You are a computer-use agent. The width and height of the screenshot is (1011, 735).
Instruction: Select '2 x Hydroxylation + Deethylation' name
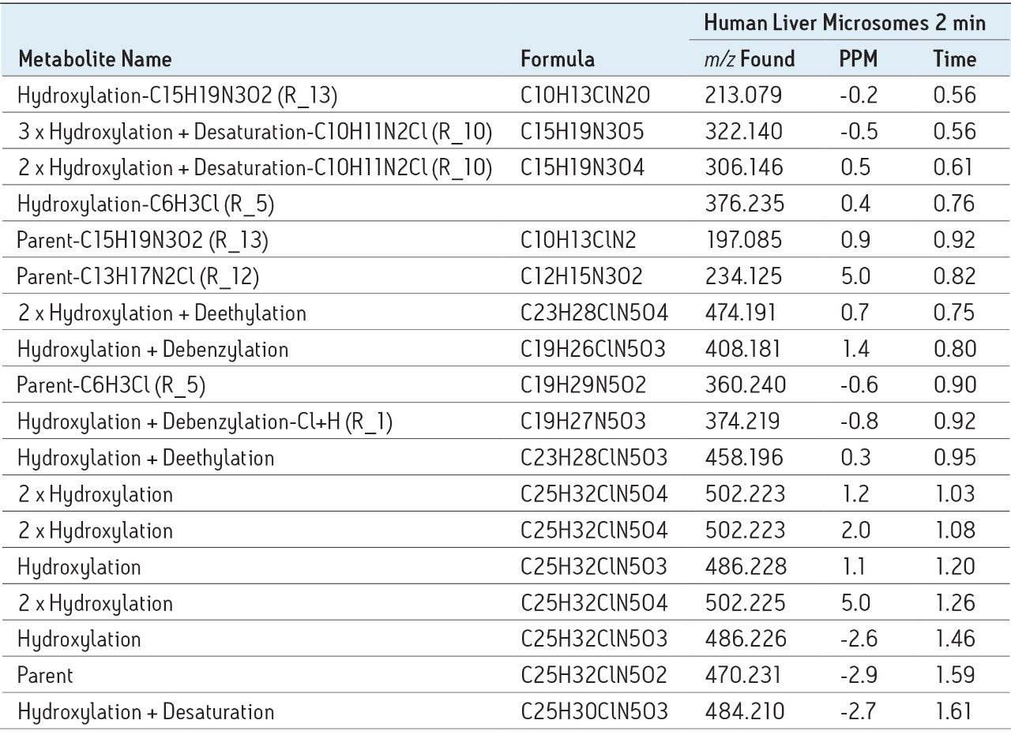(161, 313)
